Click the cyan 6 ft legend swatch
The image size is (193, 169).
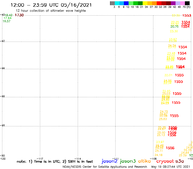click(x=117, y=3)
